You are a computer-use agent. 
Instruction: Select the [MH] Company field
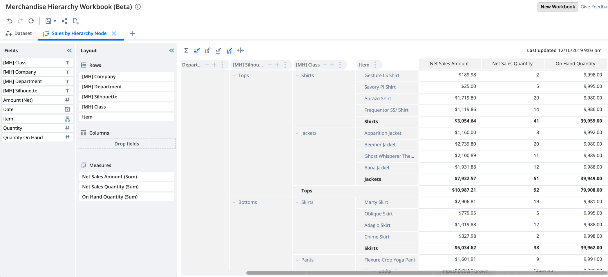[37, 72]
